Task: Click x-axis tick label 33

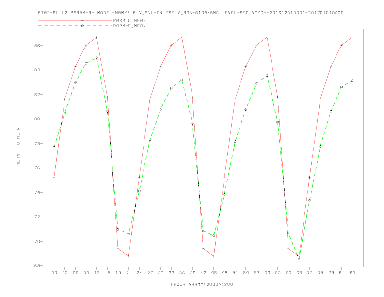Action: coord(171,273)
